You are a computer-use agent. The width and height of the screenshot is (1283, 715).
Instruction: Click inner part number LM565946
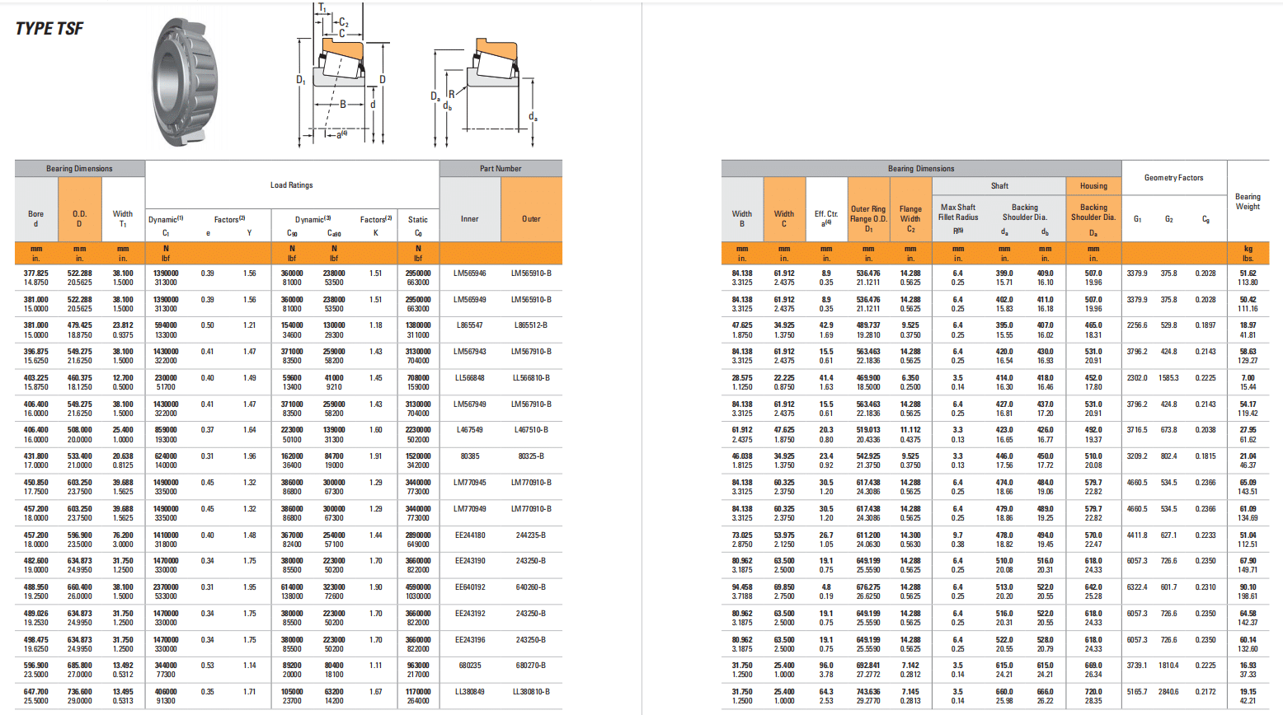(x=470, y=273)
